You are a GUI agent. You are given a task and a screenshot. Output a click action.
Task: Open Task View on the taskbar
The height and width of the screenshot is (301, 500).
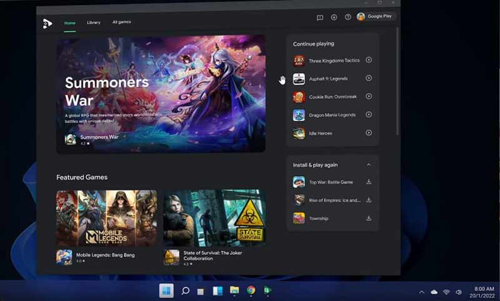point(200,291)
